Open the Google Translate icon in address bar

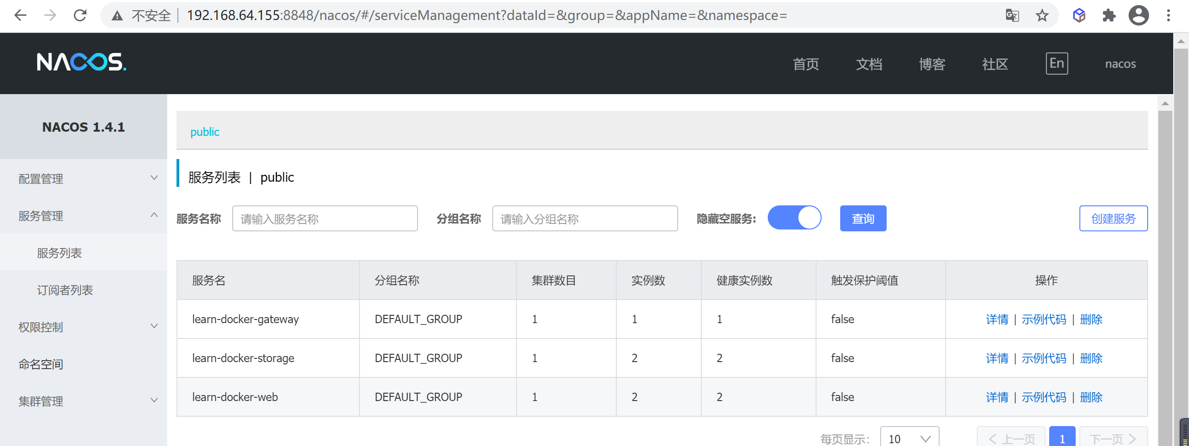1013,15
